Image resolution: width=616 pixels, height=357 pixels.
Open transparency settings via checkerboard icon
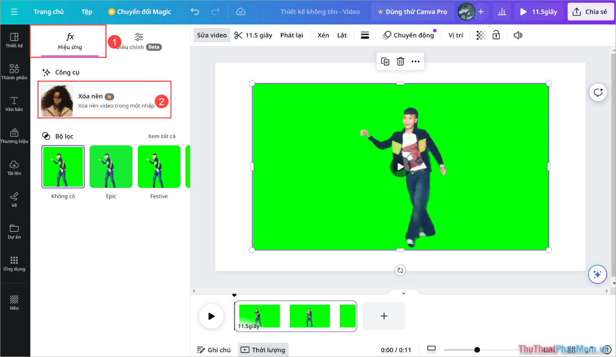(x=480, y=35)
